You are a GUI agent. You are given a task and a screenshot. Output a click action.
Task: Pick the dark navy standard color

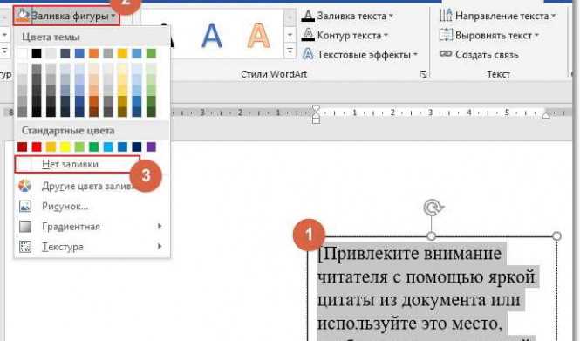tap(136, 147)
